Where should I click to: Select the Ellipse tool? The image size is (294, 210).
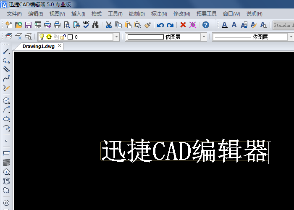tap(6, 119)
